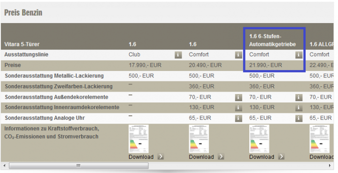This screenshot has width=338, height=173.
Task: Click the Download arrow icon for 1.6 Club
Action: tap(161, 157)
